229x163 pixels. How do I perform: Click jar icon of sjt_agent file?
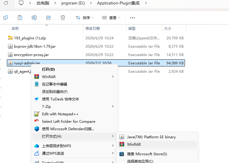click(10, 71)
